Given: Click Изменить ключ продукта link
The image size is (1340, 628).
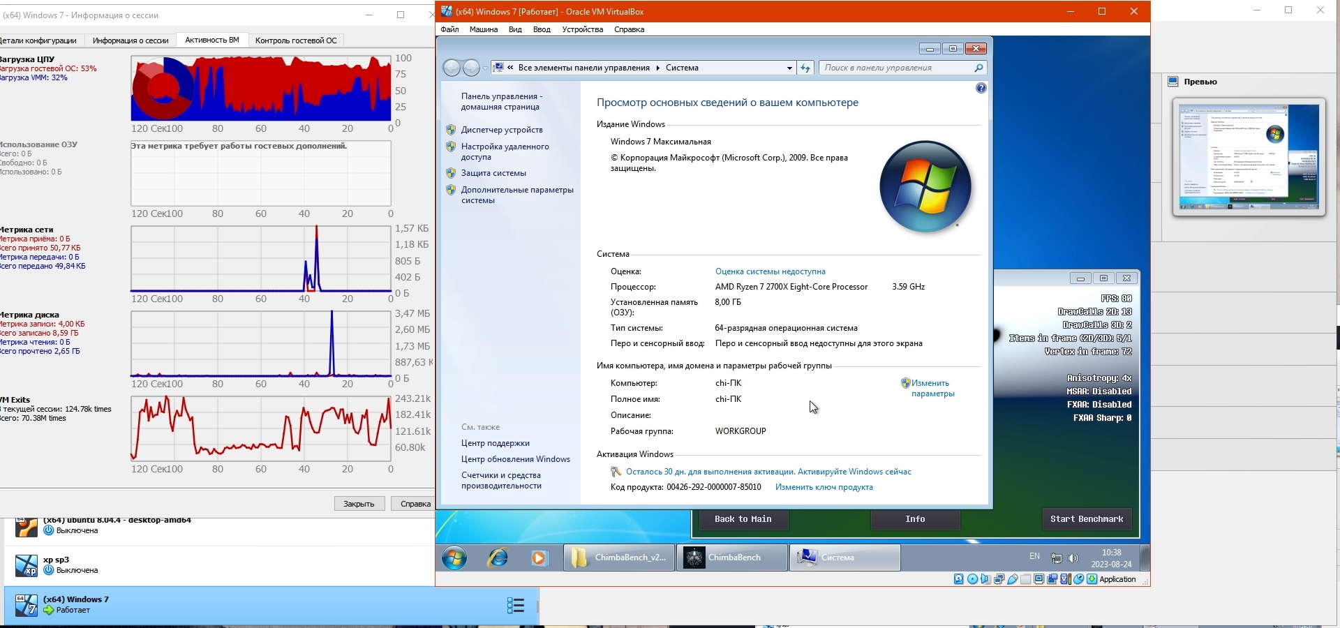Looking at the screenshot, I should pyautogui.click(x=824, y=487).
